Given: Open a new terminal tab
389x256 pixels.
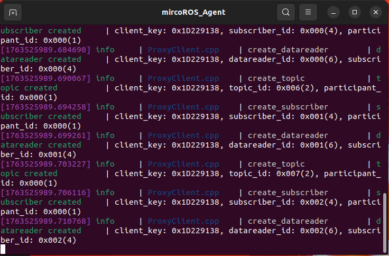Looking at the screenshot, I should pos(13,12).
